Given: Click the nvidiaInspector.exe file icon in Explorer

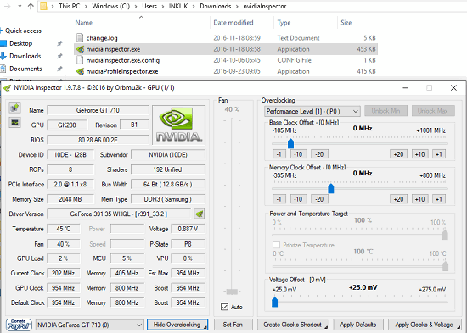Looking at the screenshot, I should (x=80, y=49).
